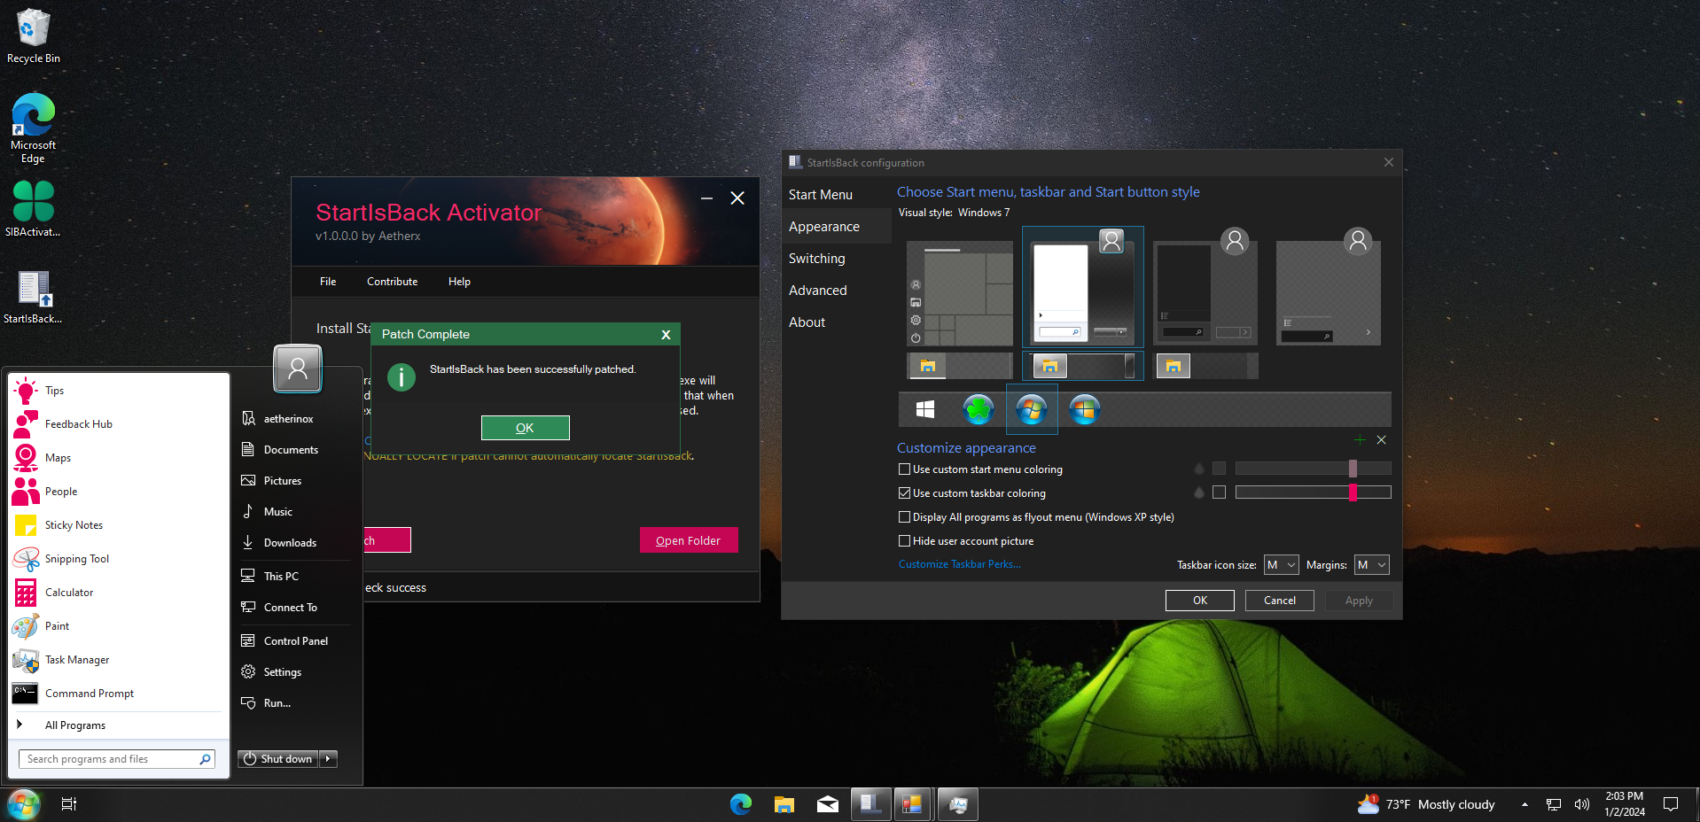Viewport: 1700px width, 822px height.
Task: Pick the Windows 7 orb Start button style
Action: click(x=1032, y=409)
